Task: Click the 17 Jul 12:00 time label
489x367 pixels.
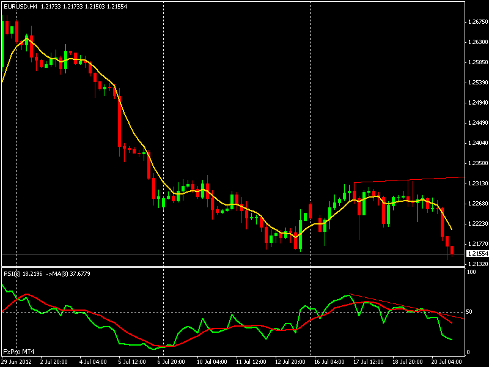Action: pos(369,362)
